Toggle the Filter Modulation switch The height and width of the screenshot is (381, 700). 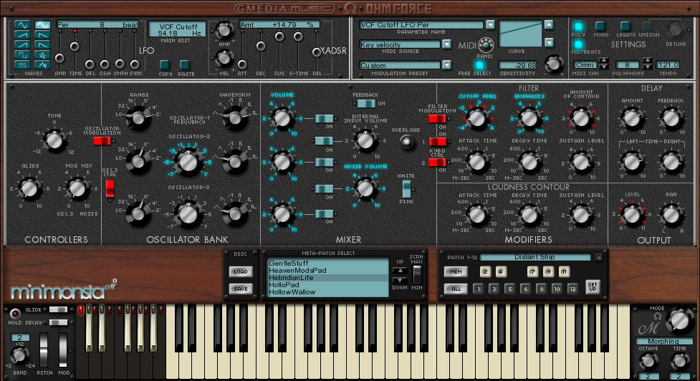(x=437, y=119)
